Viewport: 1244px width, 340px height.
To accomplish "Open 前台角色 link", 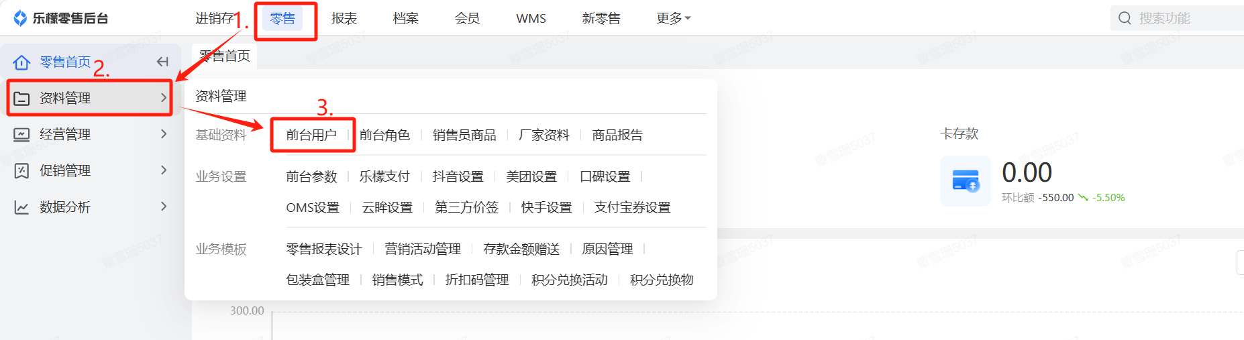I will click(x=384, y=135).
